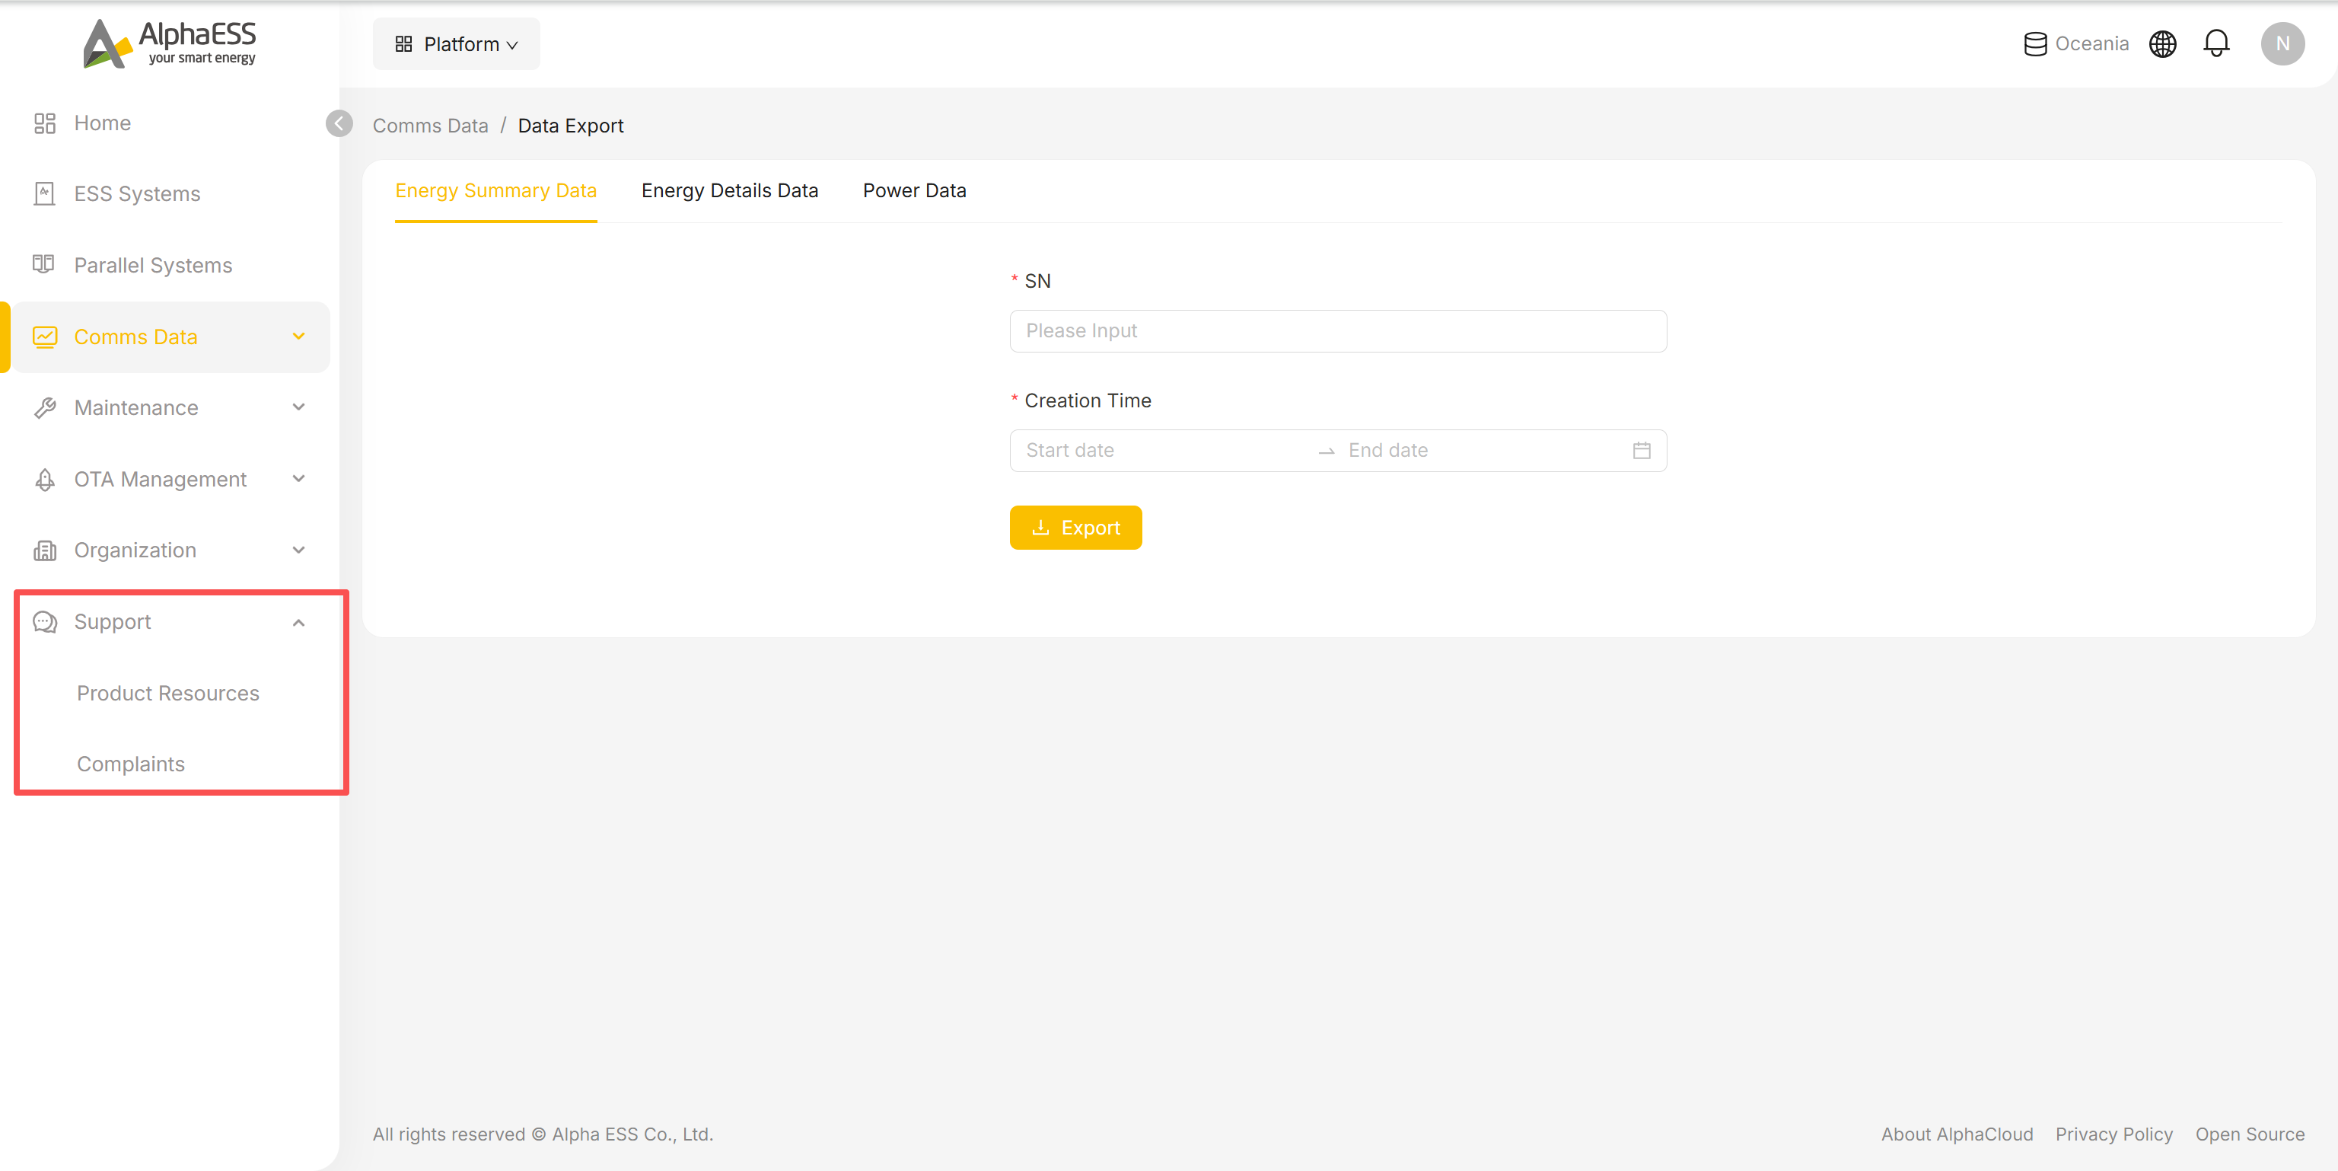Open Product Resources submenu item

coord(168,694)
